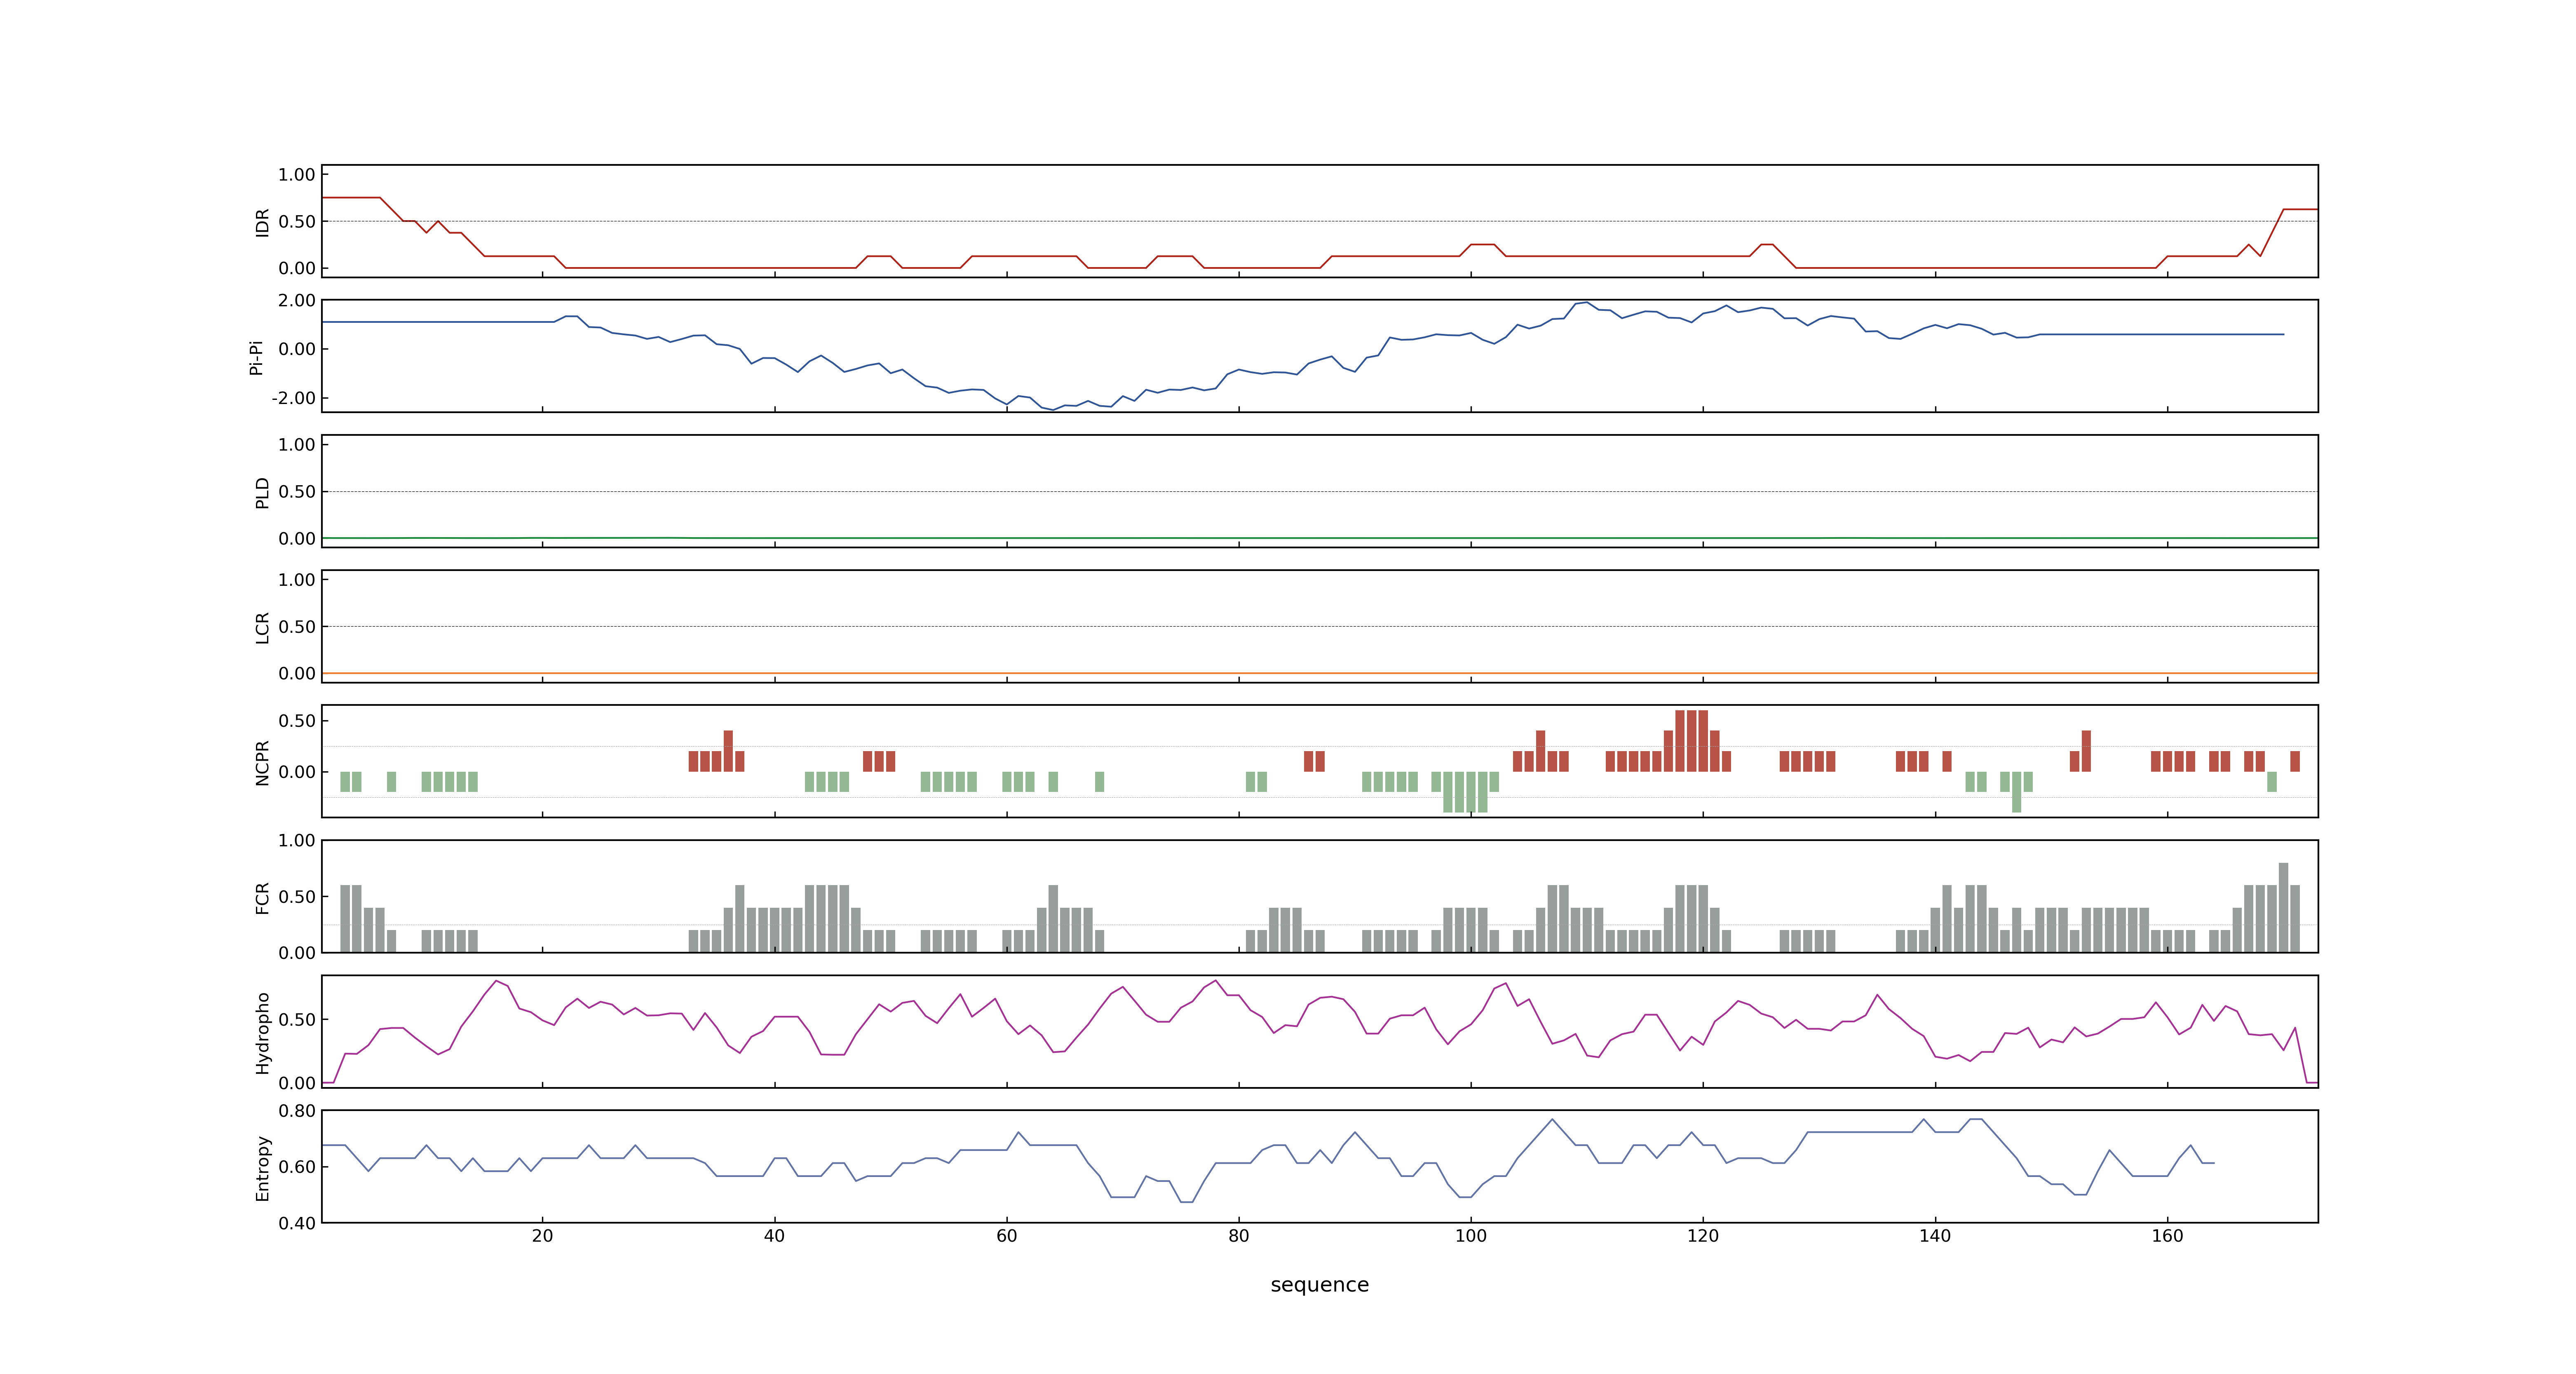Click x-axis tick label '40'
The height and width of the screenshot is (1374, 2576).
[774, 1235]
